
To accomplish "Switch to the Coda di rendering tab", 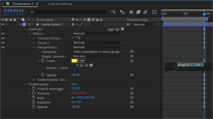I will 60,4.
